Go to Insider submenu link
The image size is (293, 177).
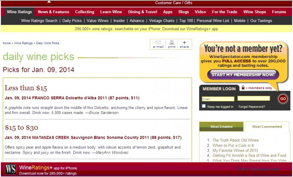point(119,21)
